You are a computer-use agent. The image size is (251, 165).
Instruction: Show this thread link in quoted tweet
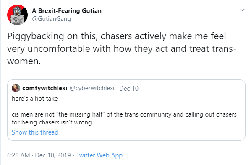(x=35, y=132)
